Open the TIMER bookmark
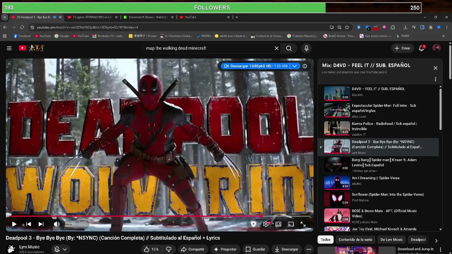The width and height of the screenshot is (452, 254). (x=403, y=36)
